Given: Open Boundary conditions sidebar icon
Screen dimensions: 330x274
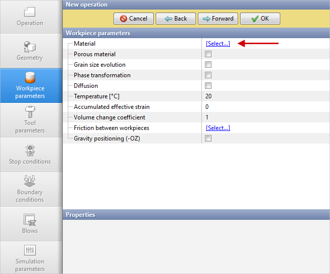Looking at the screenshot, I should tap(30, 181).
